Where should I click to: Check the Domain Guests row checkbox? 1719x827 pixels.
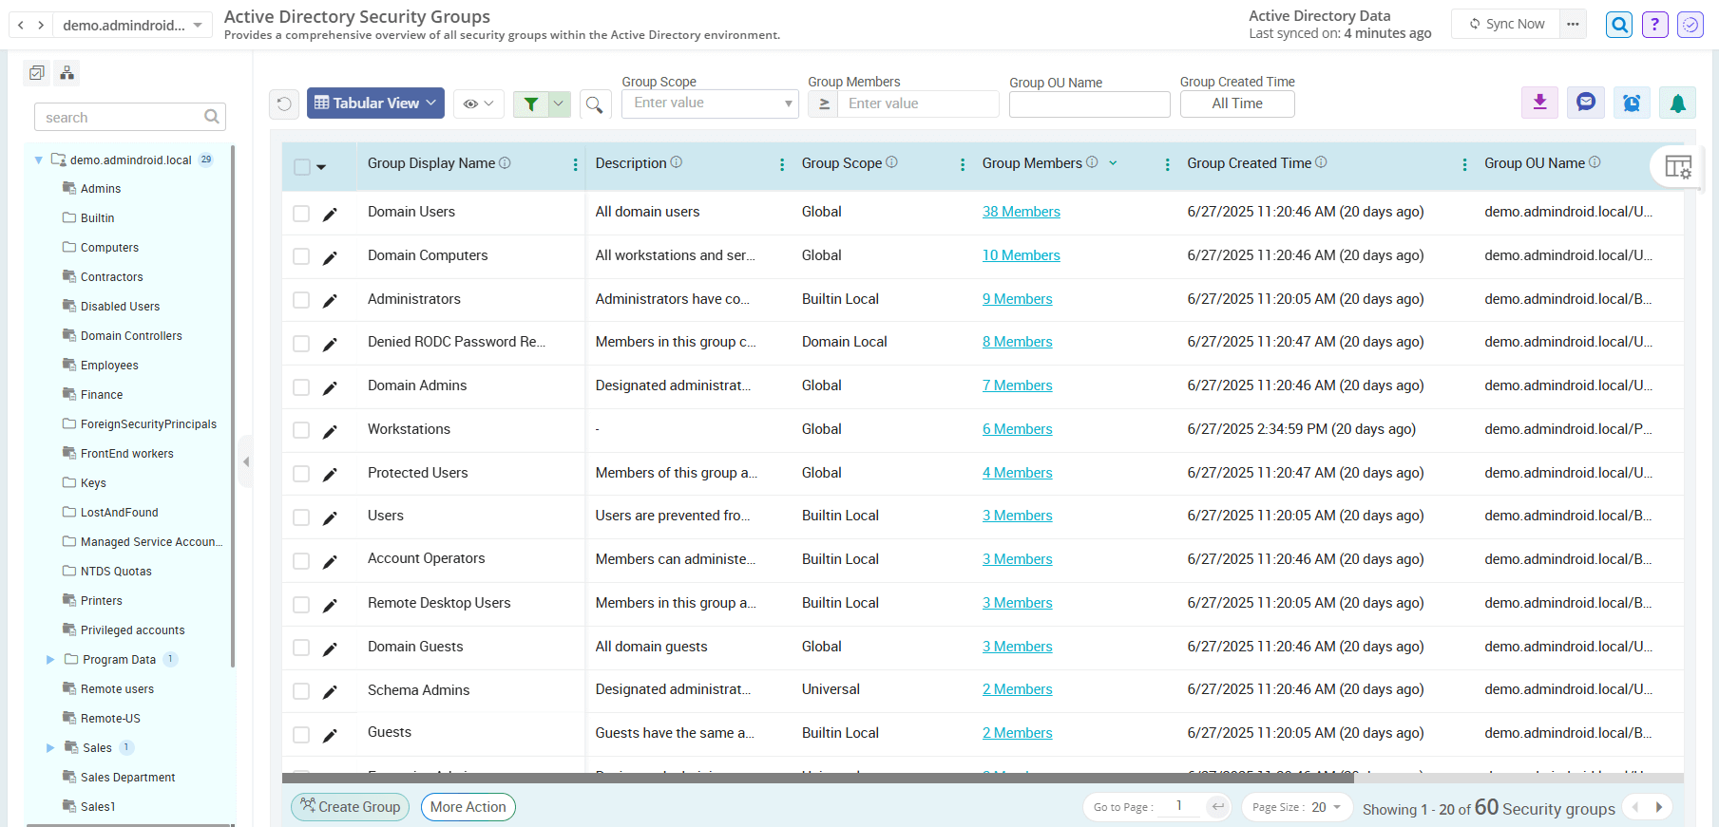pyautogui.click(x=301, y=648)
